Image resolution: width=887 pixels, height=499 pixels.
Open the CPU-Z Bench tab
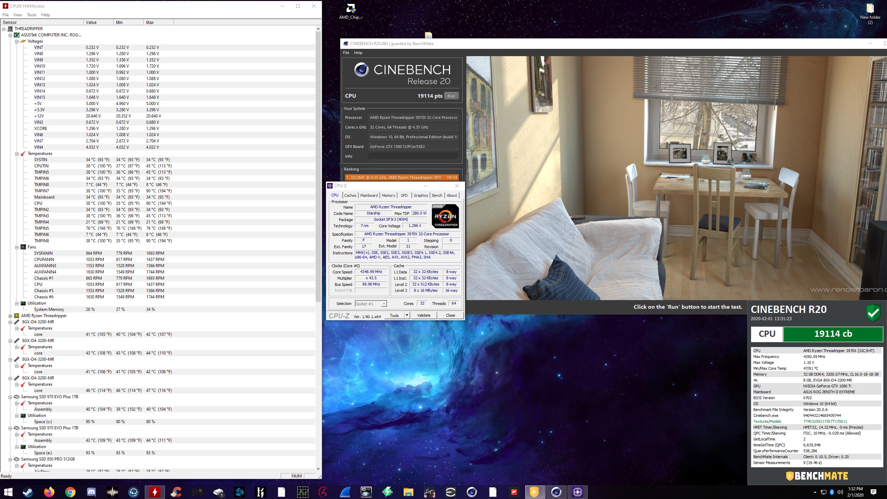pos(437,195)
